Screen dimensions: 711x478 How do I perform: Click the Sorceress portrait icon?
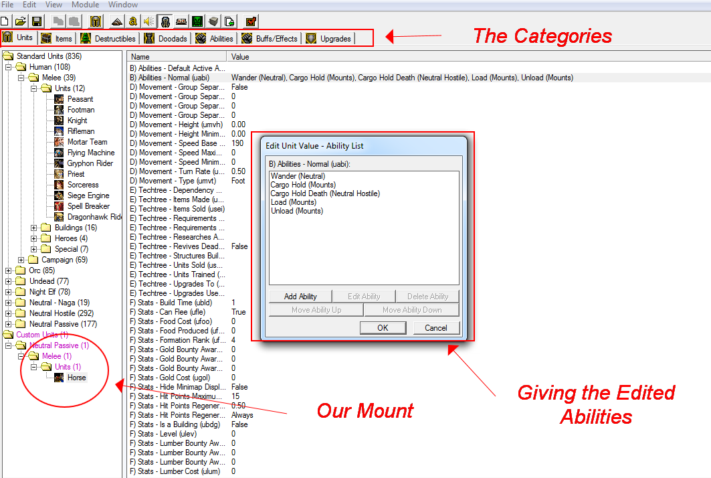pyautogui.click(x=59, y=185)
